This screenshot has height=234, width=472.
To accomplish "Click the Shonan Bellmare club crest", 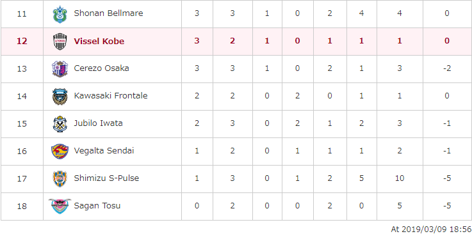I will click(x=60, y=13).
